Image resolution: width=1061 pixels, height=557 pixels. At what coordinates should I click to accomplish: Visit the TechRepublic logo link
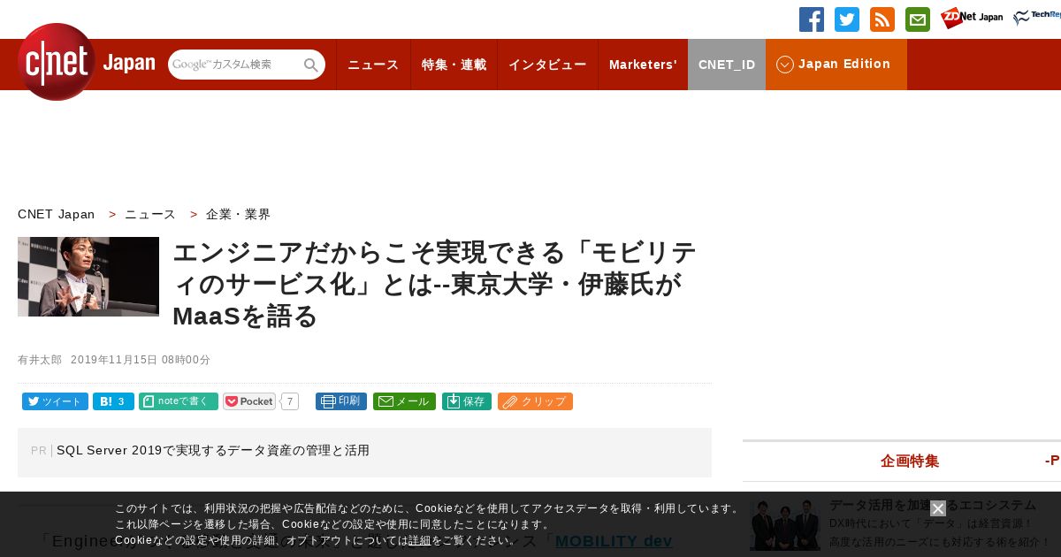tap(1037, 18)
